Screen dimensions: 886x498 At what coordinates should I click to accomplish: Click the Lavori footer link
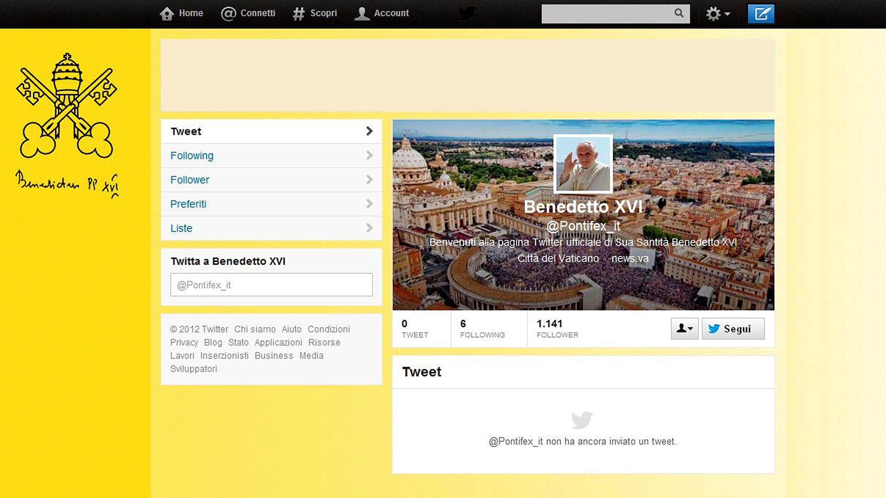[182, 356]
